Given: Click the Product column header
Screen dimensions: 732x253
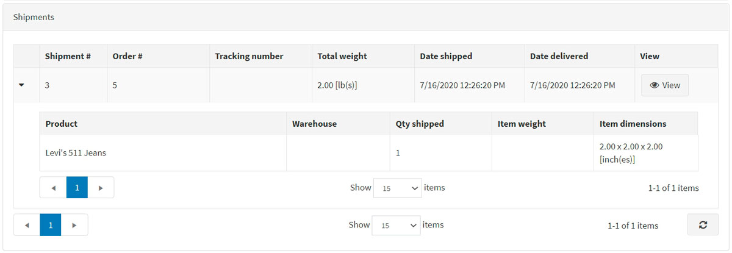Looking at the screenshot, I should pyautogui.click(x=62, y=124).
